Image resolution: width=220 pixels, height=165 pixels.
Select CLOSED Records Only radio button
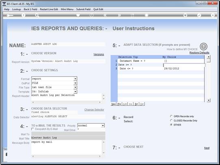tap(171, 121)
